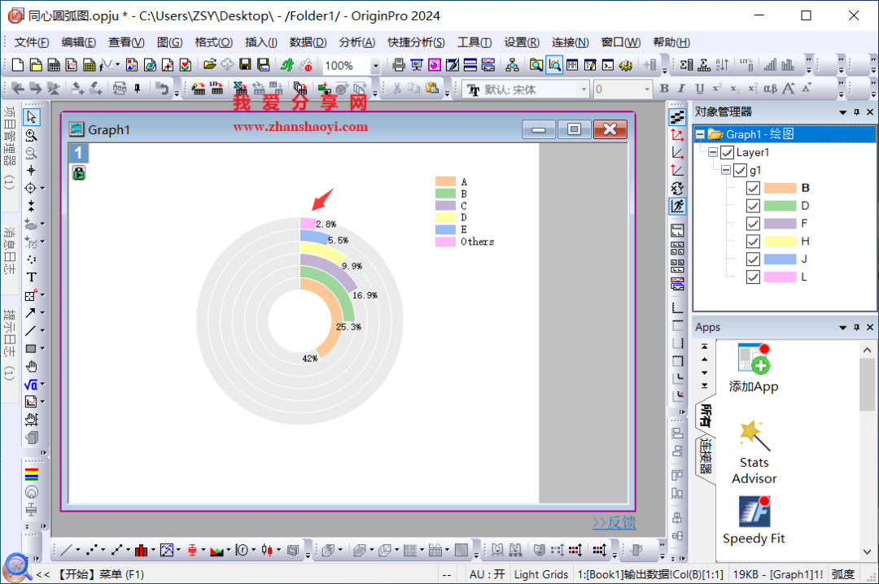This screenshot has width=879, height=584.
Task: Click the New Graph icon
Action: click(x=71, y=65)
